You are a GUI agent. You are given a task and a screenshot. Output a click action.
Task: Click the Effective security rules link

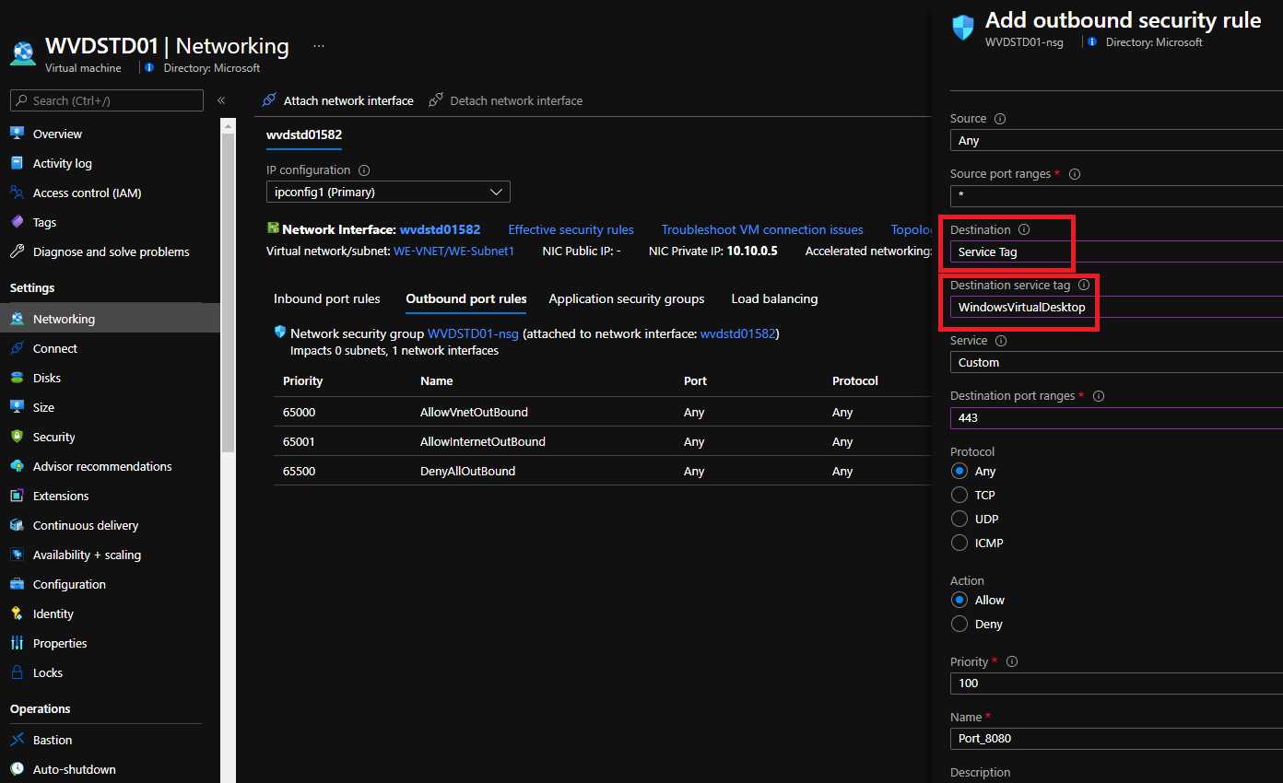coord(571,229)
